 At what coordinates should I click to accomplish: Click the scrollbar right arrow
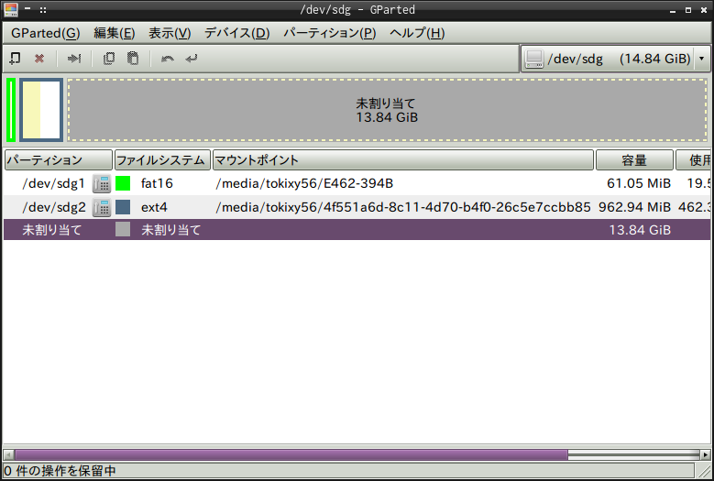(706, 454)
